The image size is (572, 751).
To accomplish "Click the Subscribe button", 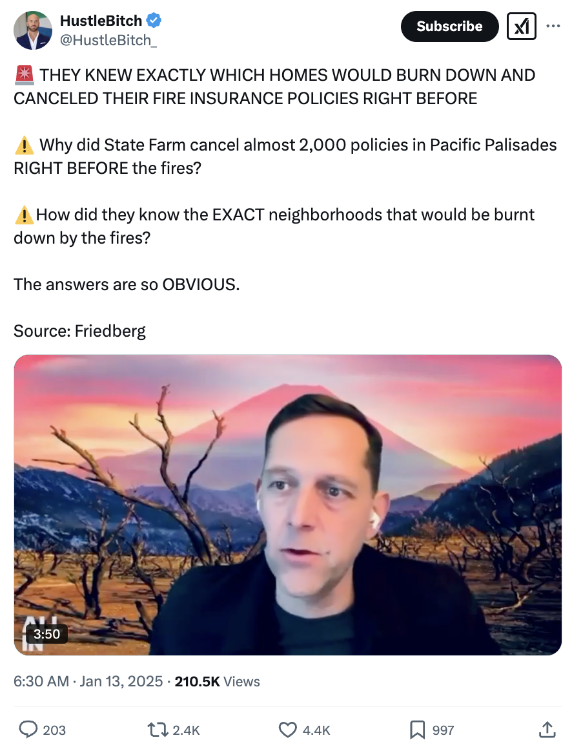I will coord(449,26).
